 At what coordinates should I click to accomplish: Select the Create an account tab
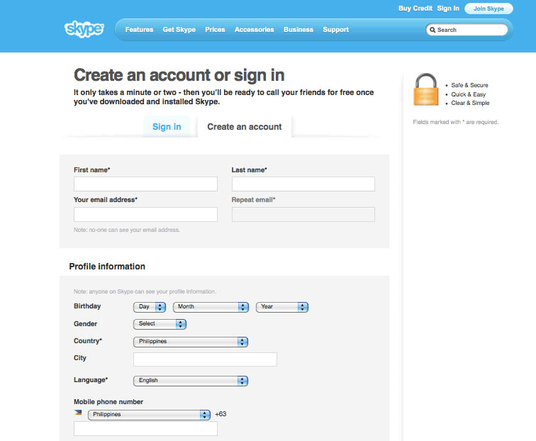coord(245,127)
